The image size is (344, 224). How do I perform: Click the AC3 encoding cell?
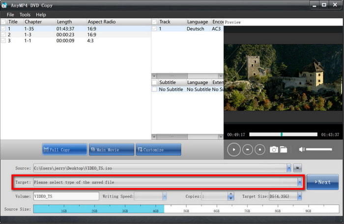(216, 29)
